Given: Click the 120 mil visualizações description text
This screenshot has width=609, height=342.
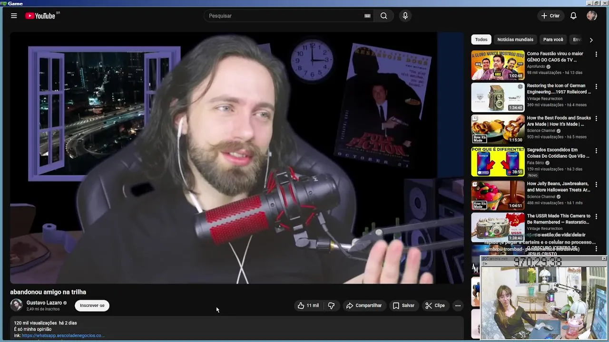Looking at the screenshot, I should (35, 323).
